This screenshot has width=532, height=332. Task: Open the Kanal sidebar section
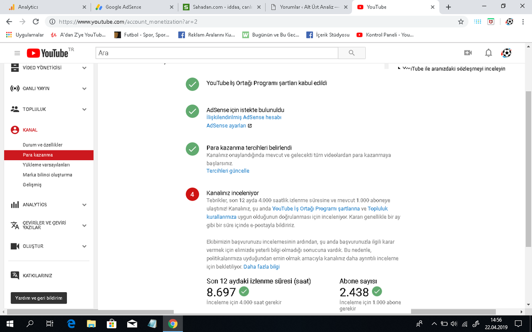click(x=30, y=130)
